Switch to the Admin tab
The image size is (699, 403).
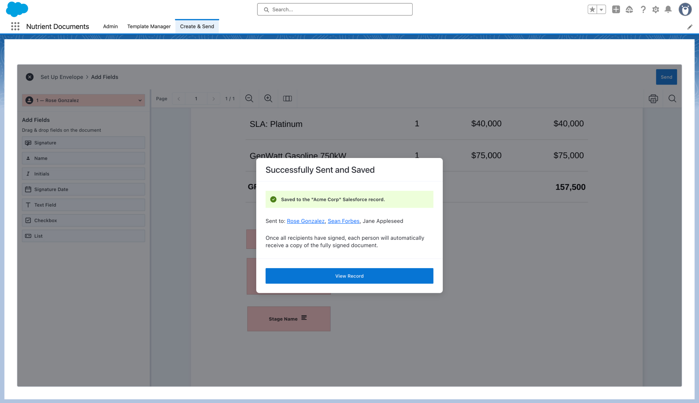[x=110, y=26]
